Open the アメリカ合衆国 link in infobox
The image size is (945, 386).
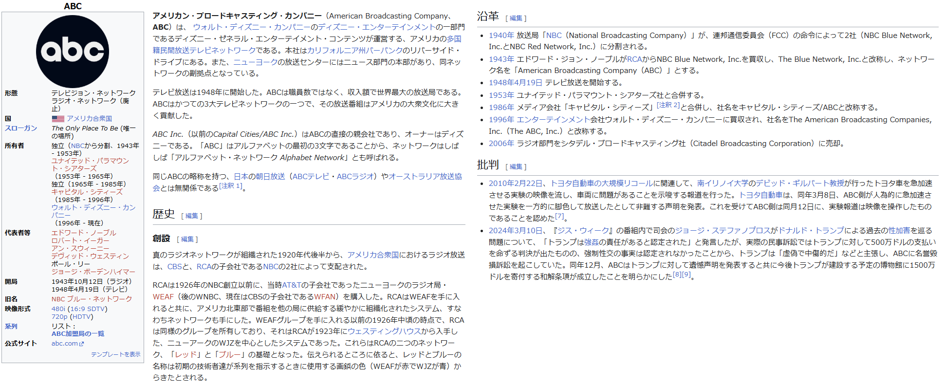[x=89, y=118]
